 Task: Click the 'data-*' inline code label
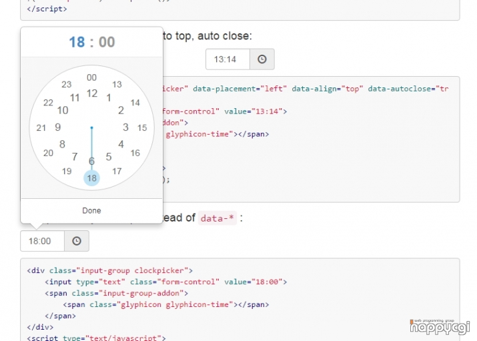[x=217, y=218]
